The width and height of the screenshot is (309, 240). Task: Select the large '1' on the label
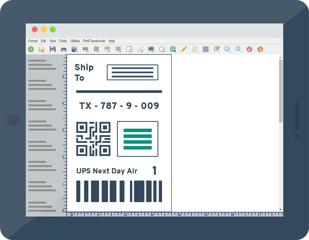[155, 170]
